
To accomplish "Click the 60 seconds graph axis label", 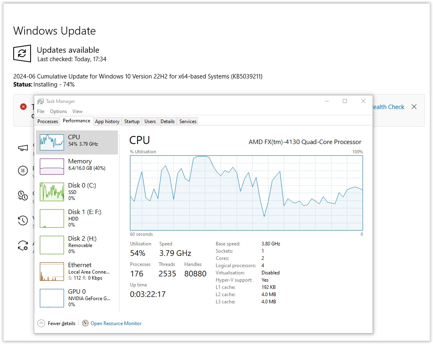I will click(x=141, y=234).
